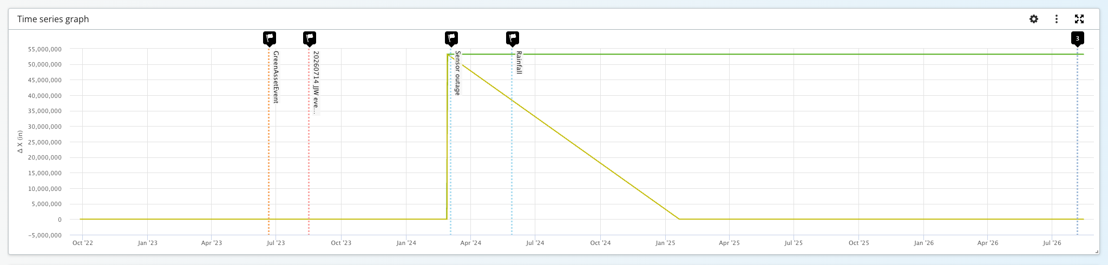Click the Jan '25 x-axis tick label
This screenshot has height=265, width=1108.
665,243
